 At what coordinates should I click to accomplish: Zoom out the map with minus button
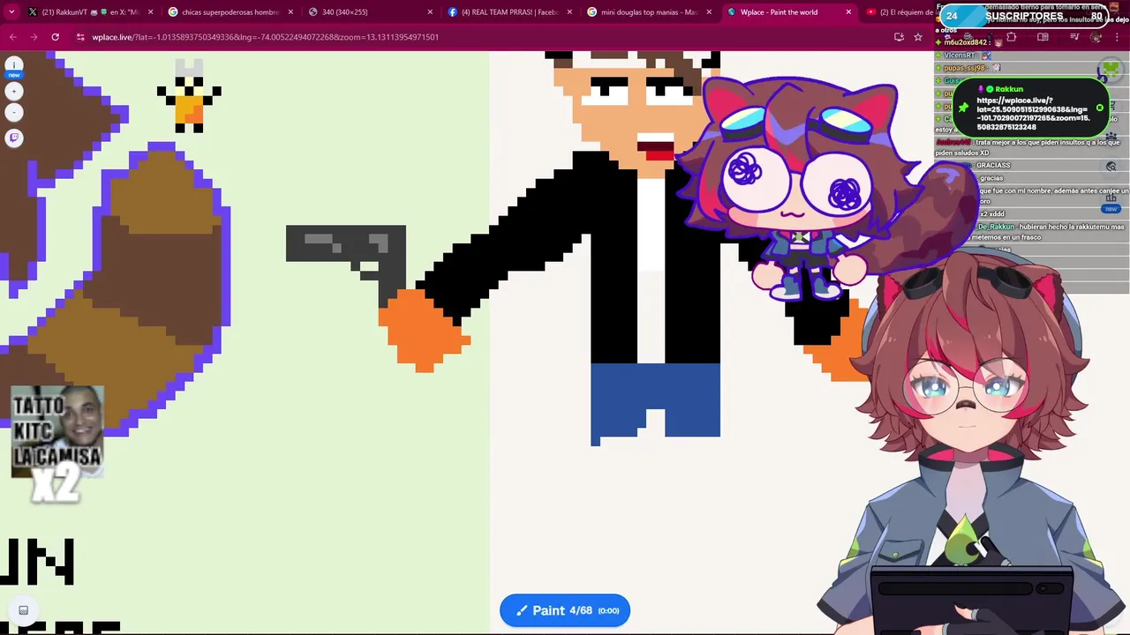click(x=14, y=112)
